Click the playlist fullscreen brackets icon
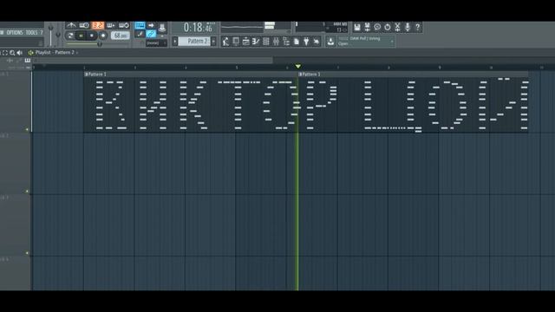This screenshot has width=555, height=312. pyautogui.click(x=5, y=53)
